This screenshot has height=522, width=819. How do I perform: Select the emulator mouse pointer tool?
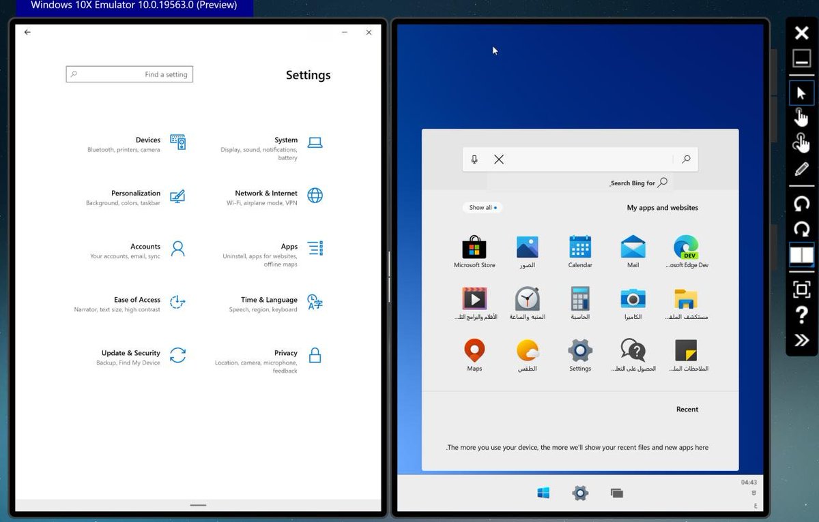802,93
